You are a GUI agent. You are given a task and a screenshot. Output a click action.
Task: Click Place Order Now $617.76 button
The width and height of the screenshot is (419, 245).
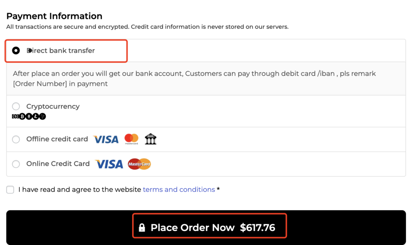206,227
